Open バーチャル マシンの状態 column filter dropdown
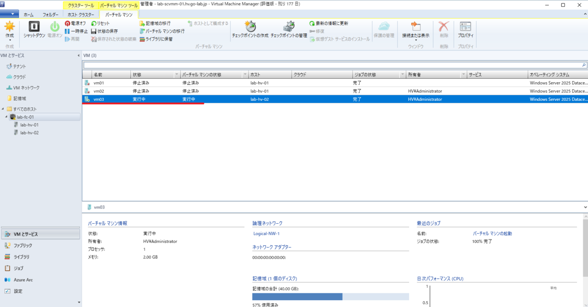588x307 pixels. point(245,74)
